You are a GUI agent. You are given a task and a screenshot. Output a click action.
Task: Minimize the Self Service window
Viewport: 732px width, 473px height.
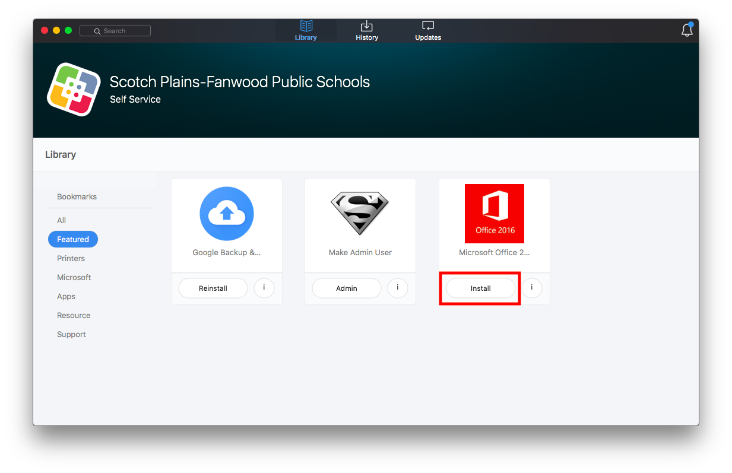coord(56,30)
